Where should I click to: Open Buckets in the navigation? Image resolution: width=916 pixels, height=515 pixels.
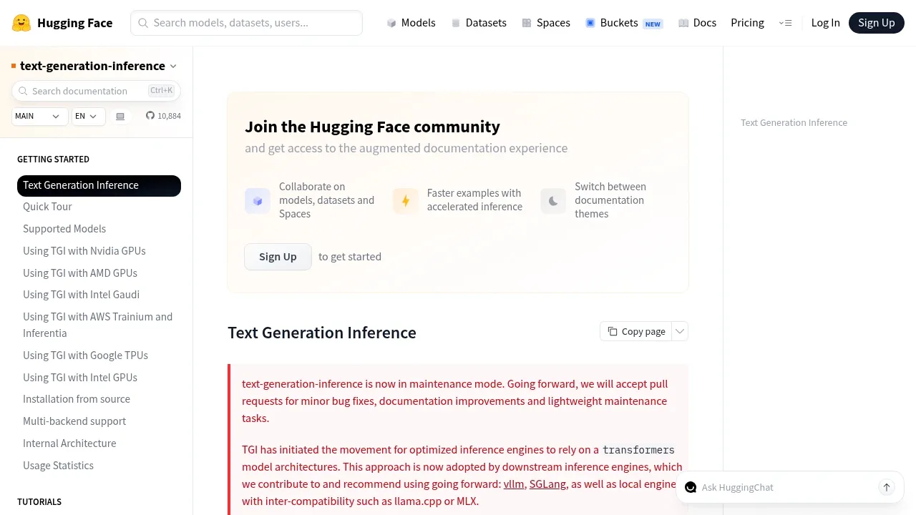tap(624, 23)
